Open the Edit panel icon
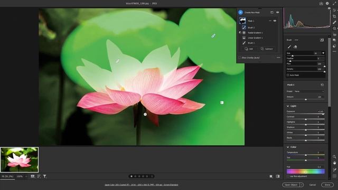The height and width of the screenshot is (190, 338). pos(334,11)
